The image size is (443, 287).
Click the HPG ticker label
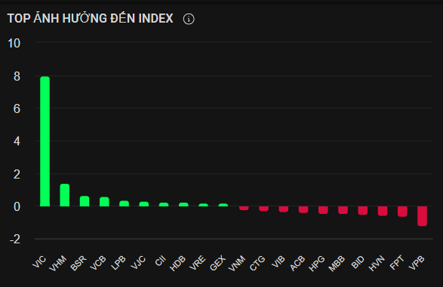(317, 264)
